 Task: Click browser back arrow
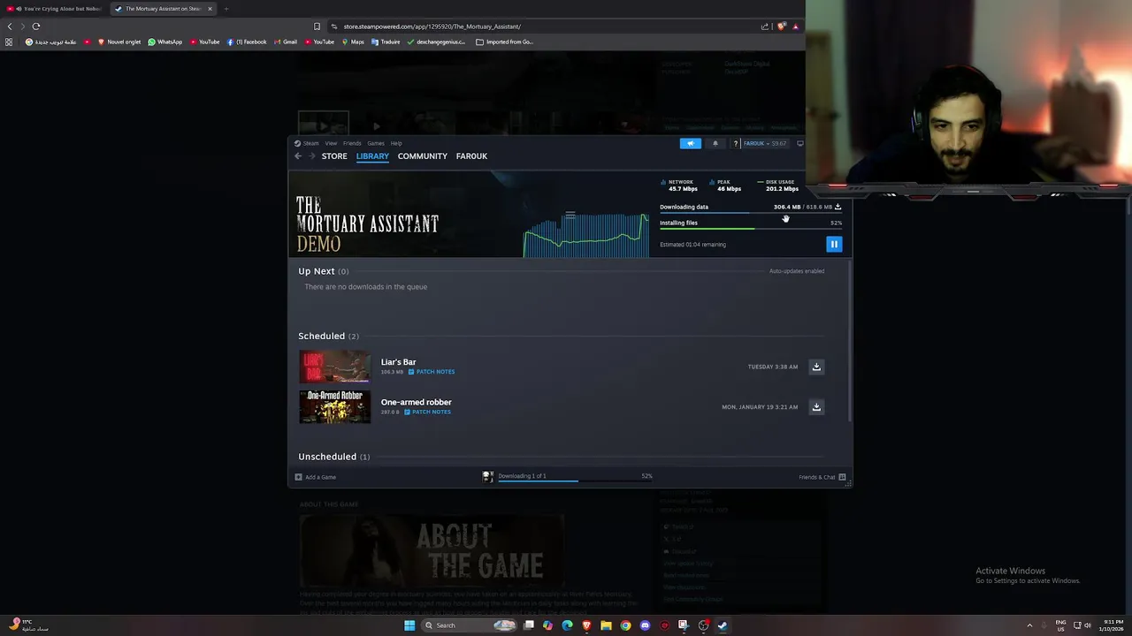(x=10, y=26)
